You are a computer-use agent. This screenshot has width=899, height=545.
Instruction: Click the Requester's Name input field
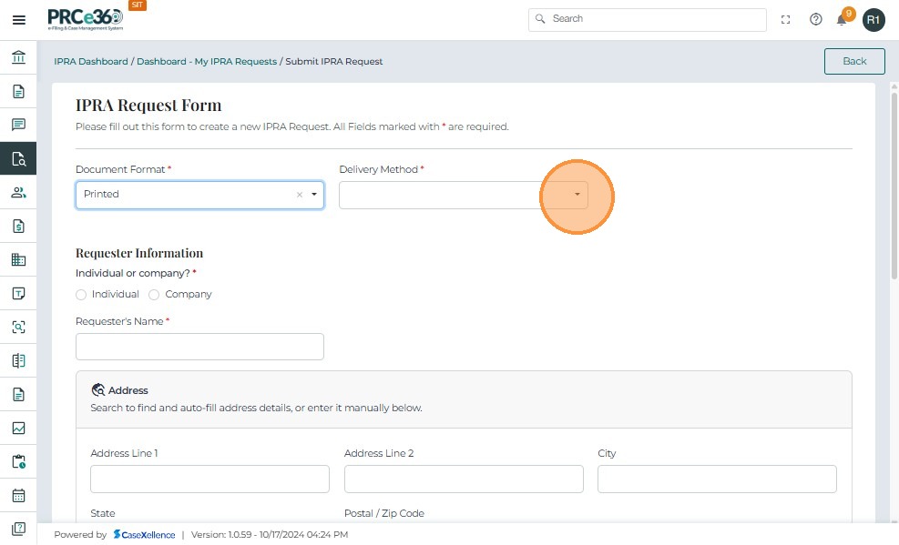click(199, 347)
